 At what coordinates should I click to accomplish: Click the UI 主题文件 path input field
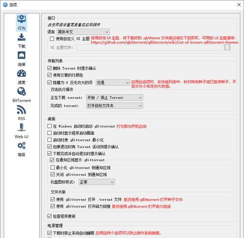149,48
